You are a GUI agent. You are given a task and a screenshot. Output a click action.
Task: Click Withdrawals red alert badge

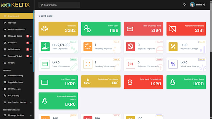pyautogui.click(x=28, y=49)
